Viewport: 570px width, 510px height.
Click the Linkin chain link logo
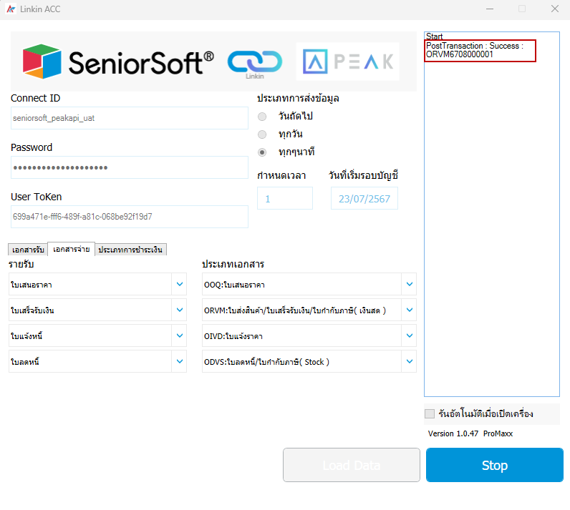255,63
